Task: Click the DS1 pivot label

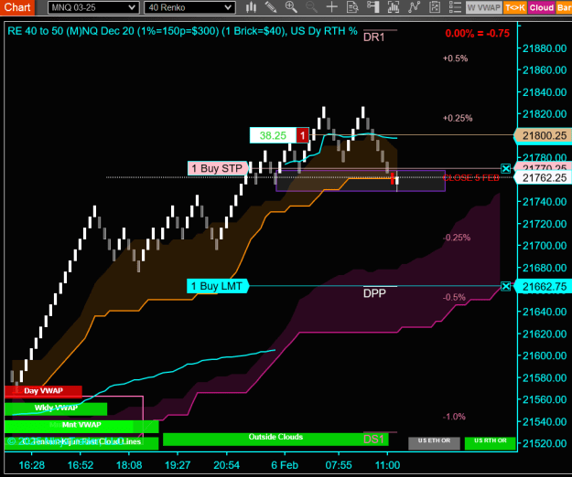Action: 373,440
